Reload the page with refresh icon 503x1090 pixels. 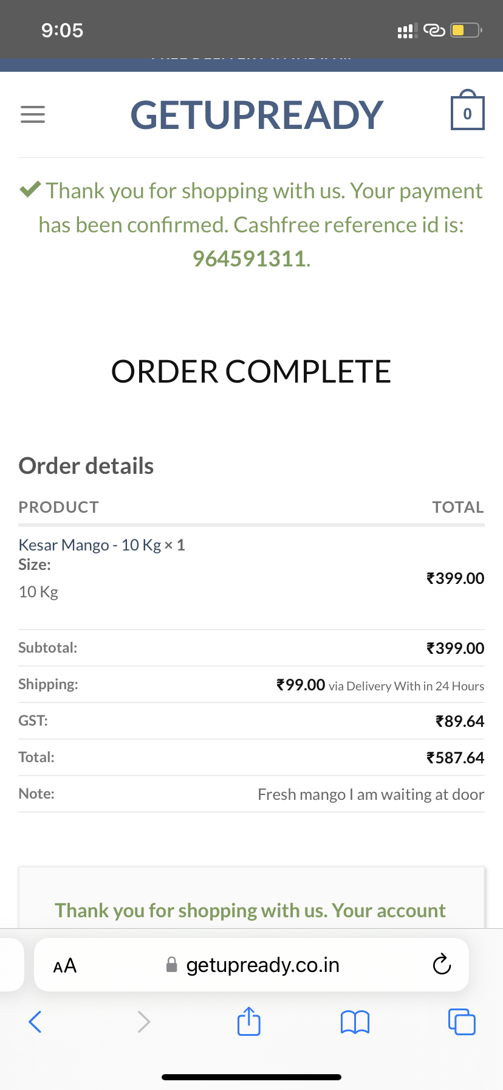tap(442, 965)
